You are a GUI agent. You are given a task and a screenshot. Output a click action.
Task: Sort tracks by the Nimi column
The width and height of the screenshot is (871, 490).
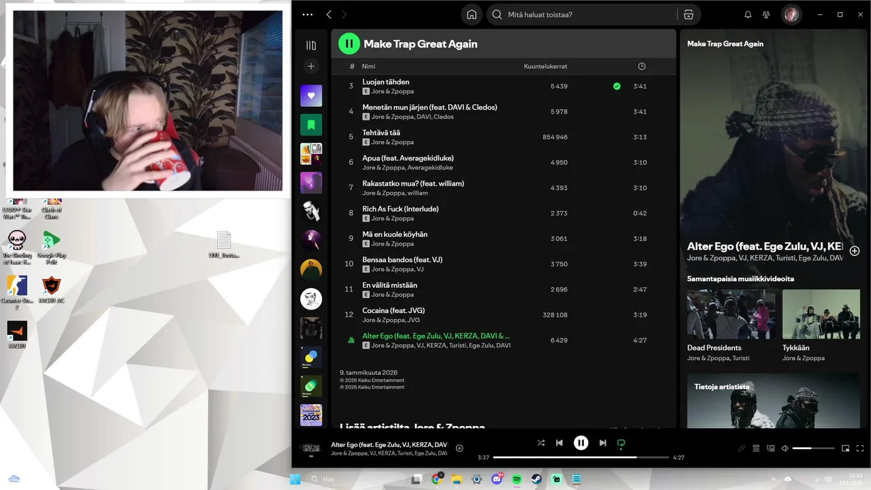click(368, 66)
